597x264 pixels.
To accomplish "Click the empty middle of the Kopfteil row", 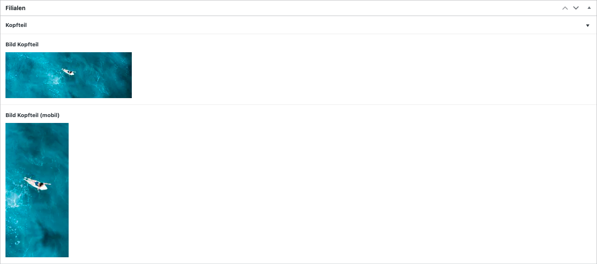I will (295, 25).
